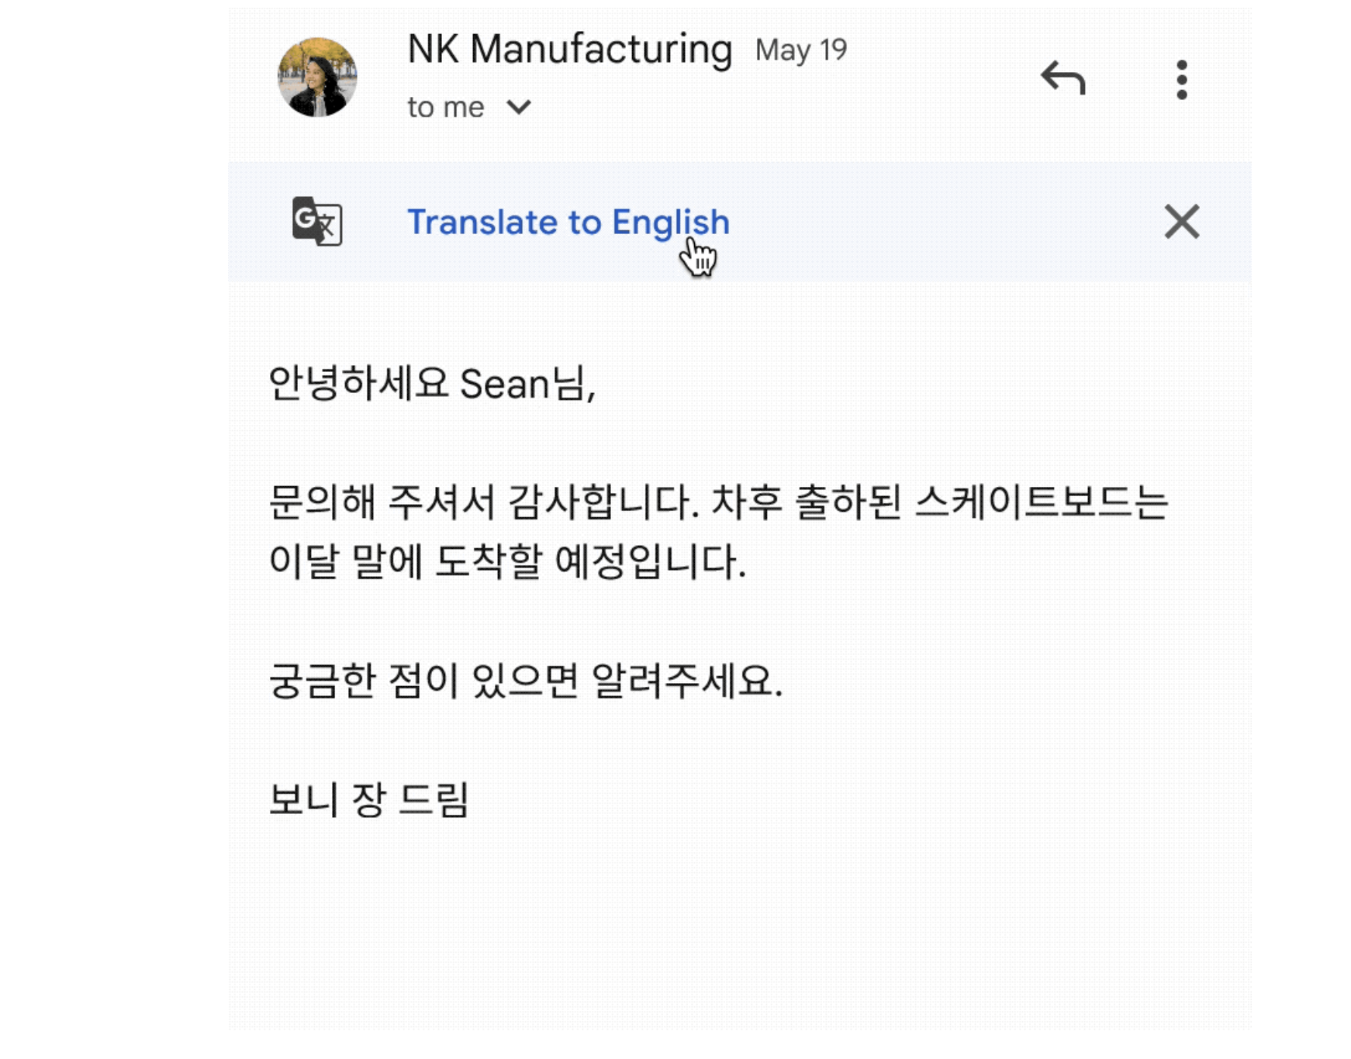The height and width of the screenshot is (1059, 1351).
Task: Click the translation banner background area
Action: click(x=892, y=222)
